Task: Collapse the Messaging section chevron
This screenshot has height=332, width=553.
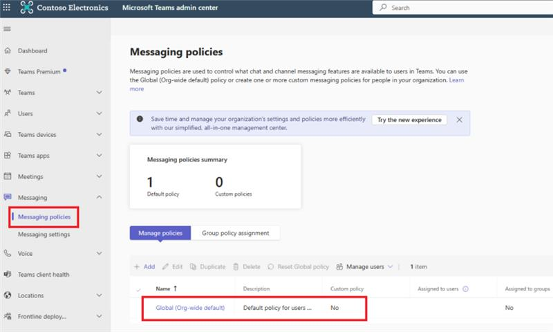Action: pos(100,197)
